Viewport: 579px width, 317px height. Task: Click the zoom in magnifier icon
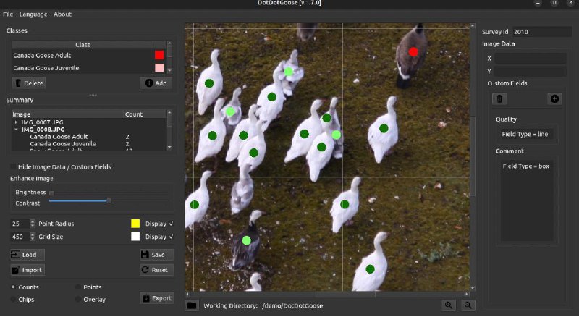[449, 305]
